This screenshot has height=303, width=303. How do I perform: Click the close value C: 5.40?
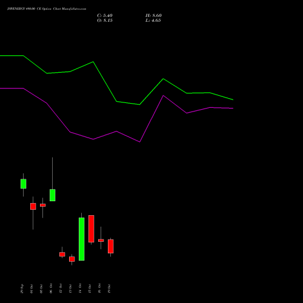tap(105, 16)
